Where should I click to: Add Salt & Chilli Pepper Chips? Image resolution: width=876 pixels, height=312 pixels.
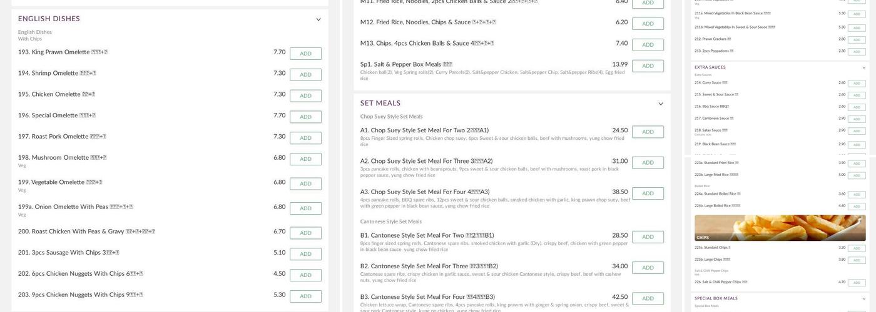point(857,283)
